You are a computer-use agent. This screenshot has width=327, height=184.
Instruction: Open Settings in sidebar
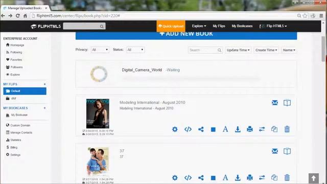click(13, 155)
